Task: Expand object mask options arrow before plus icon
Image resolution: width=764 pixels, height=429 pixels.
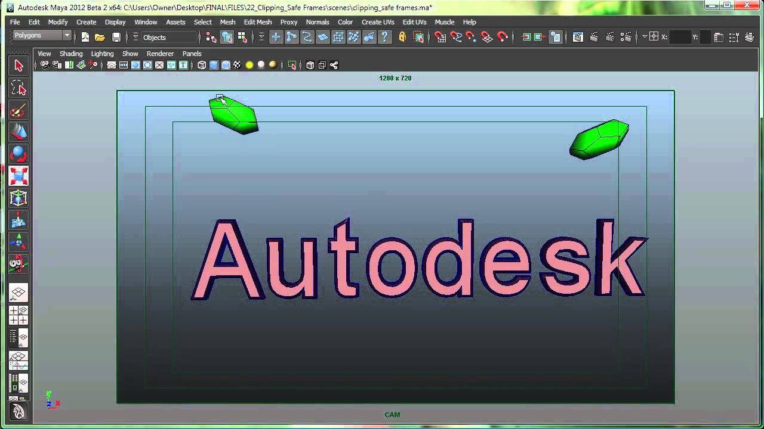Action: coord(261,37)
